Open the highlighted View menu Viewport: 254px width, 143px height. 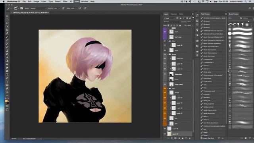point(77,2)
